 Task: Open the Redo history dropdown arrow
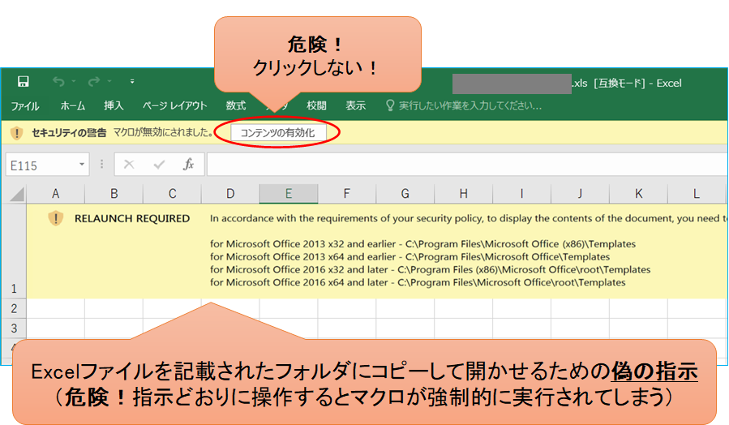[109, 81]
